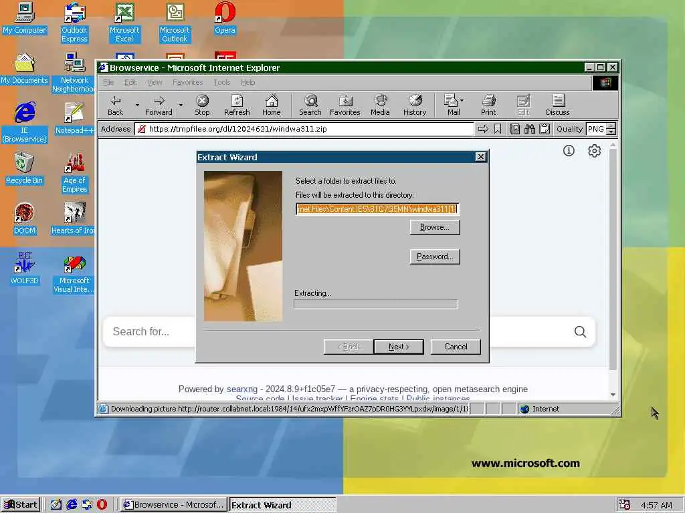Screen dimensions: 685x513
Task: Click the extraction progress bar
Action: pyautogui.click(x=376, y=304)
